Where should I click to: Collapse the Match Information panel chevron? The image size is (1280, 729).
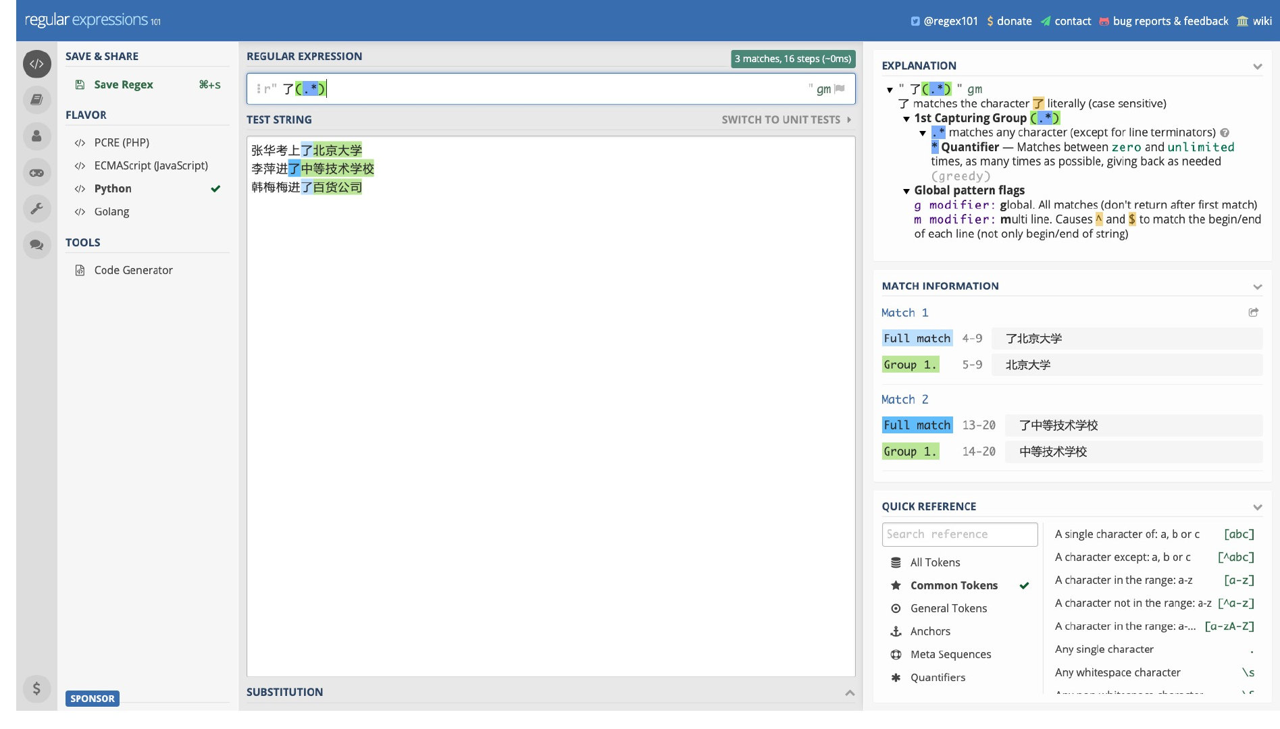click(x=1257, y=287)
